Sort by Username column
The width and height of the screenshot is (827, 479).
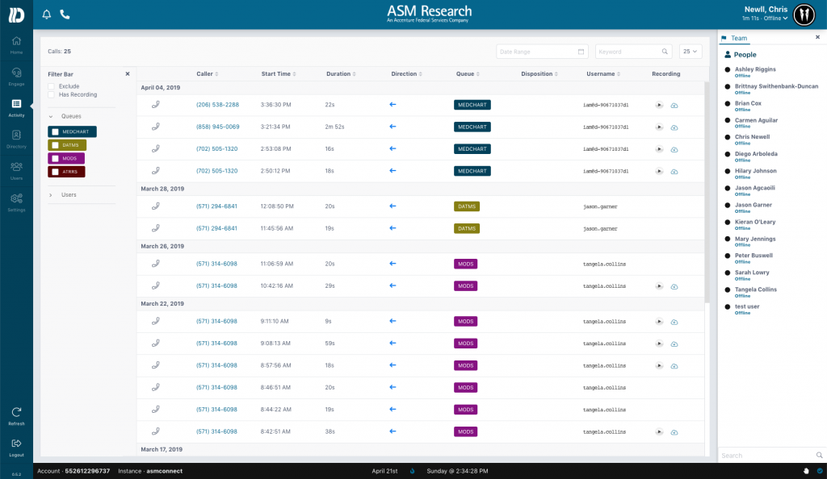pyautogui.click(x=603, y=73)
